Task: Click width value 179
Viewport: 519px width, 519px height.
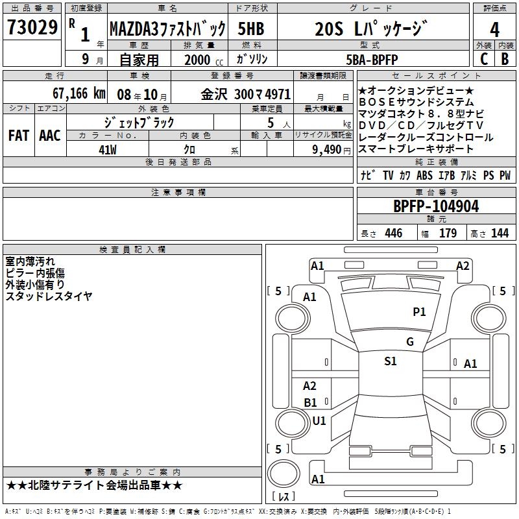Action: click(448, 233)
